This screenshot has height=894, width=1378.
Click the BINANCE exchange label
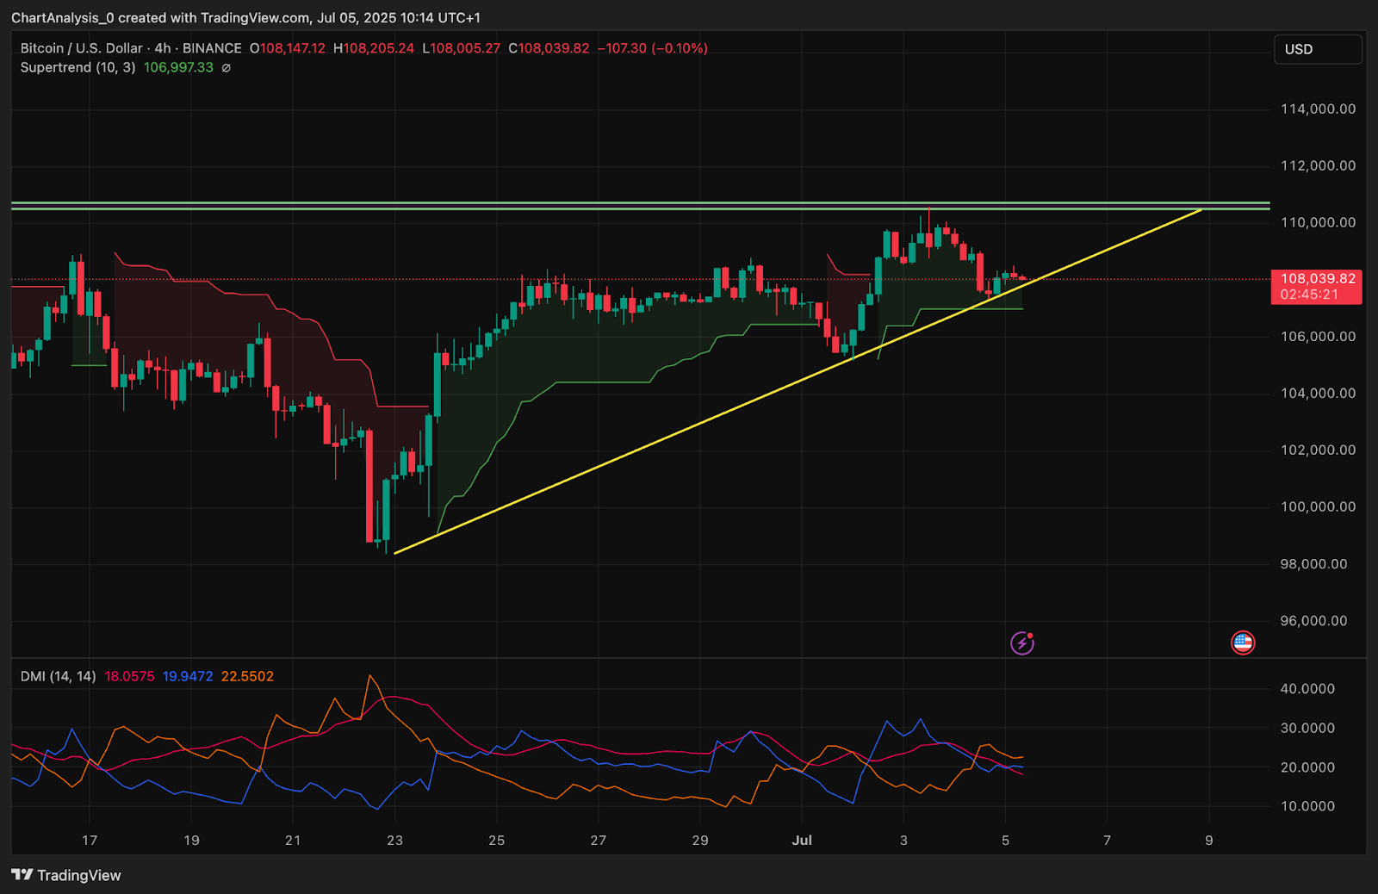coord(212,48)
